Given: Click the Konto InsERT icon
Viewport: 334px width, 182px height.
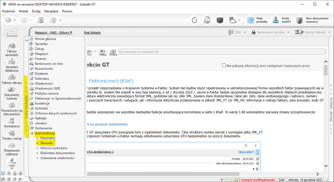Looking at the screenshot, I should (276, 20).
